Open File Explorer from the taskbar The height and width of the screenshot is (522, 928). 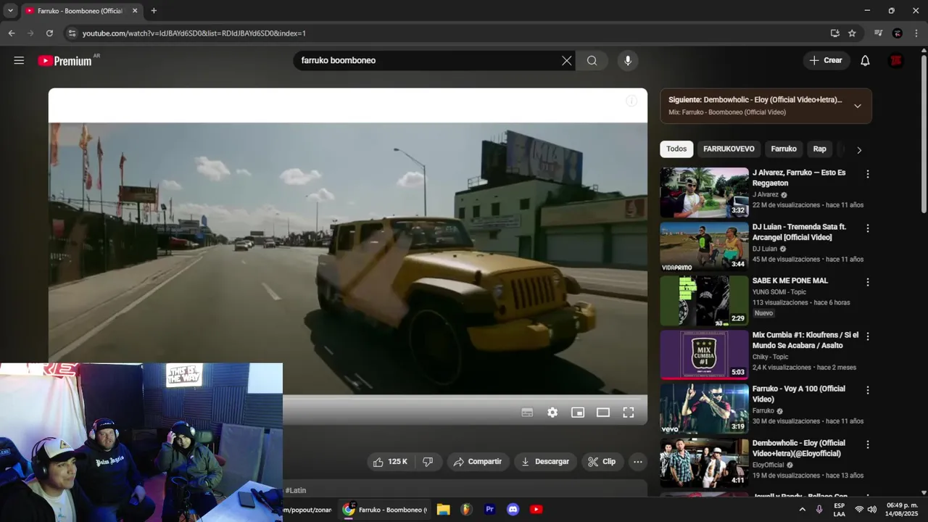443,510
